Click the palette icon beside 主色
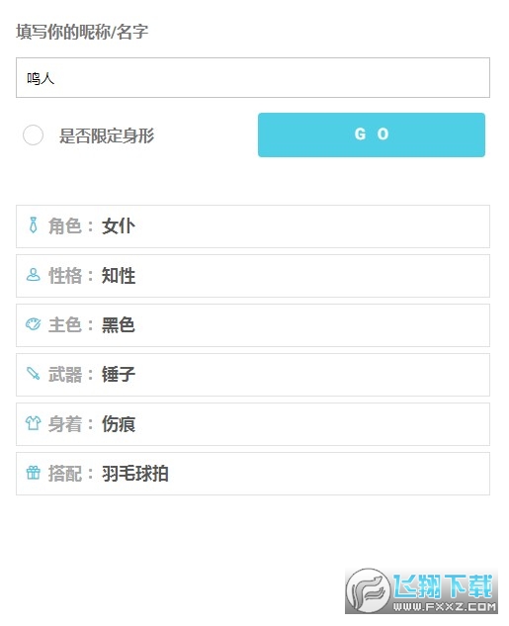The image size is (509, 626). (x=33, y=324)
